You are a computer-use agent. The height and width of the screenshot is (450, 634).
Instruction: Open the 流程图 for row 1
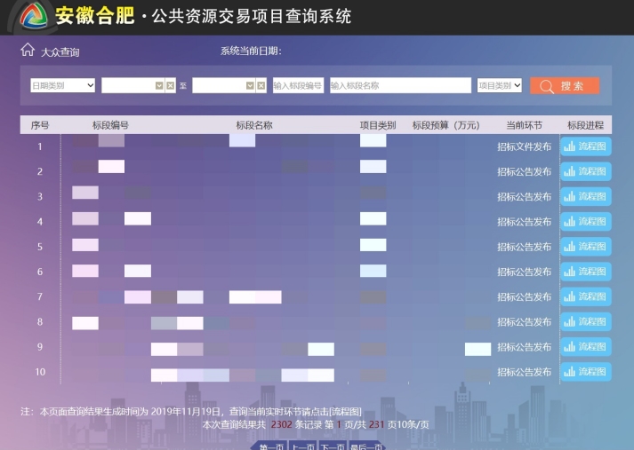click(586, 146)
